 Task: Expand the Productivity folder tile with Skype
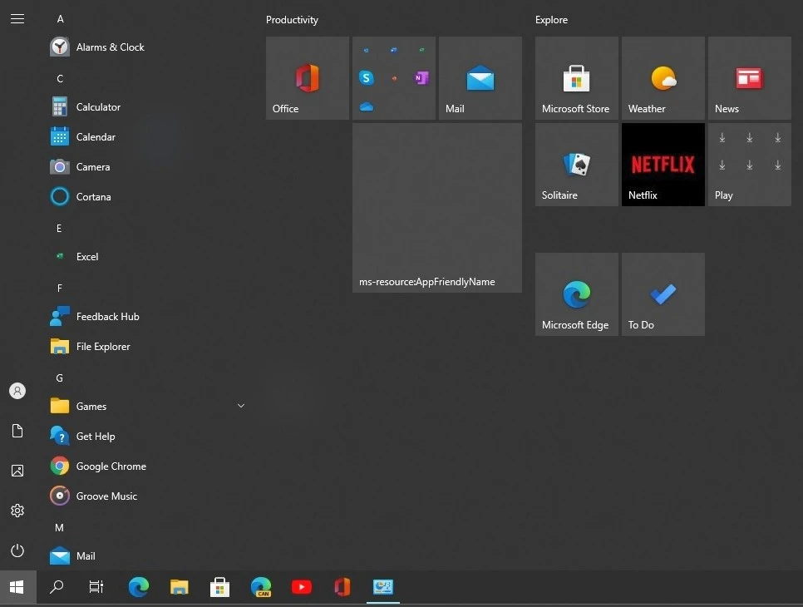(x=393, y=77)
